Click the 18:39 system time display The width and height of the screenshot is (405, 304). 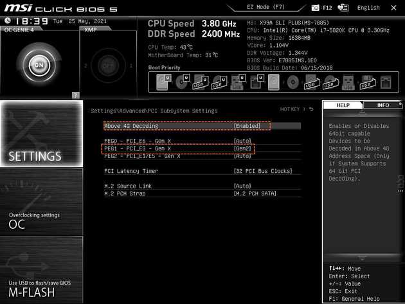(x=32, y=21)
